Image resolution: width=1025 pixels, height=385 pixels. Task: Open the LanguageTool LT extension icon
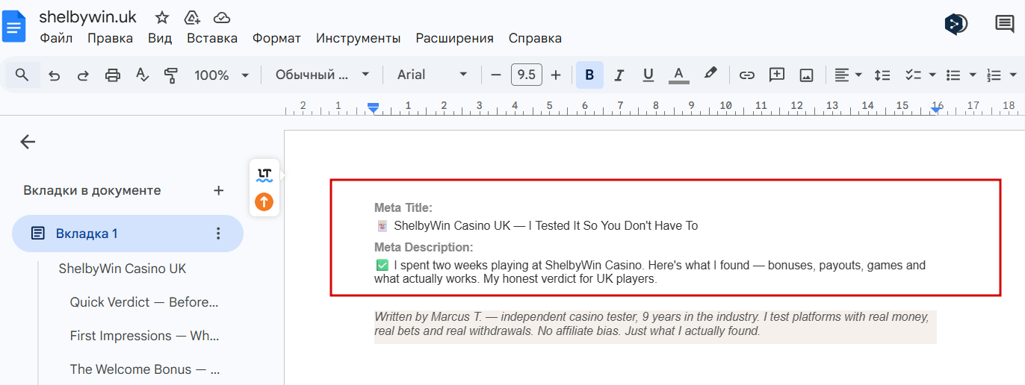click(264, 175)
